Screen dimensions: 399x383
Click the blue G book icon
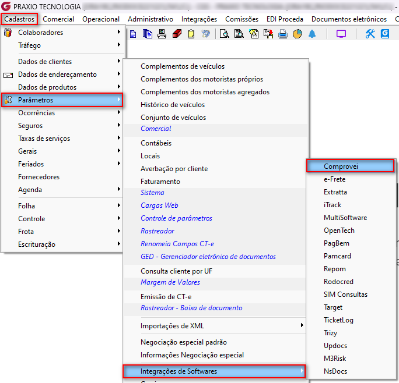385,34
